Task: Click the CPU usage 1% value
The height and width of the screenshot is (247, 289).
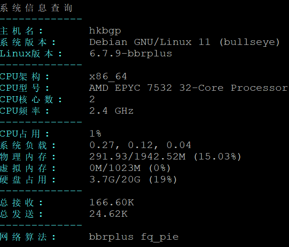Action: [95, 134]
